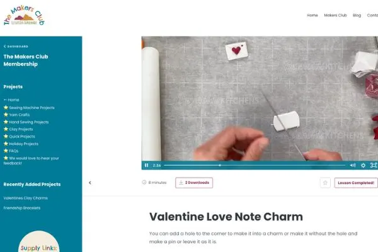The height and width of the screenshot is (252, 378).
Task: Open Friendship Bracelets project link
Action: [x=22, y=208]
